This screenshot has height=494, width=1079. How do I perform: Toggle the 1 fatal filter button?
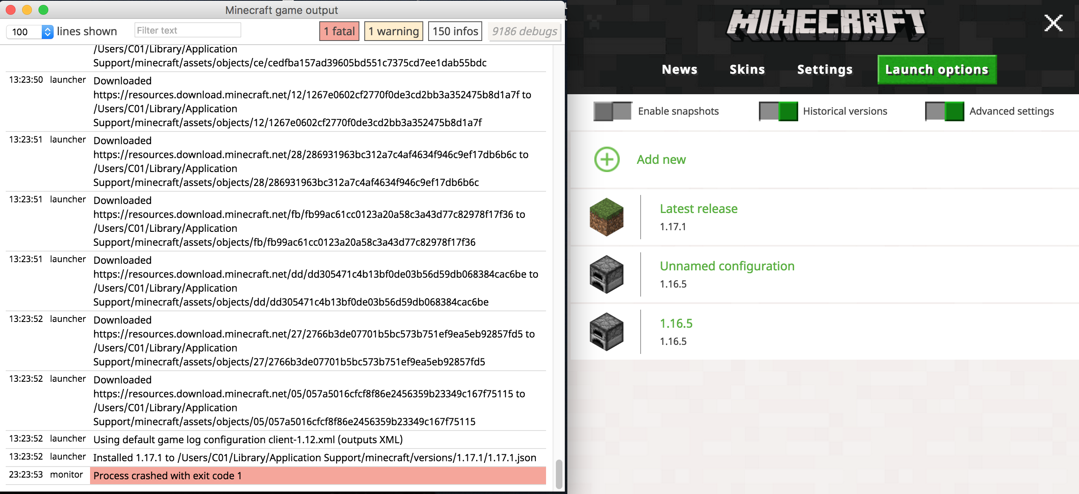339,32
